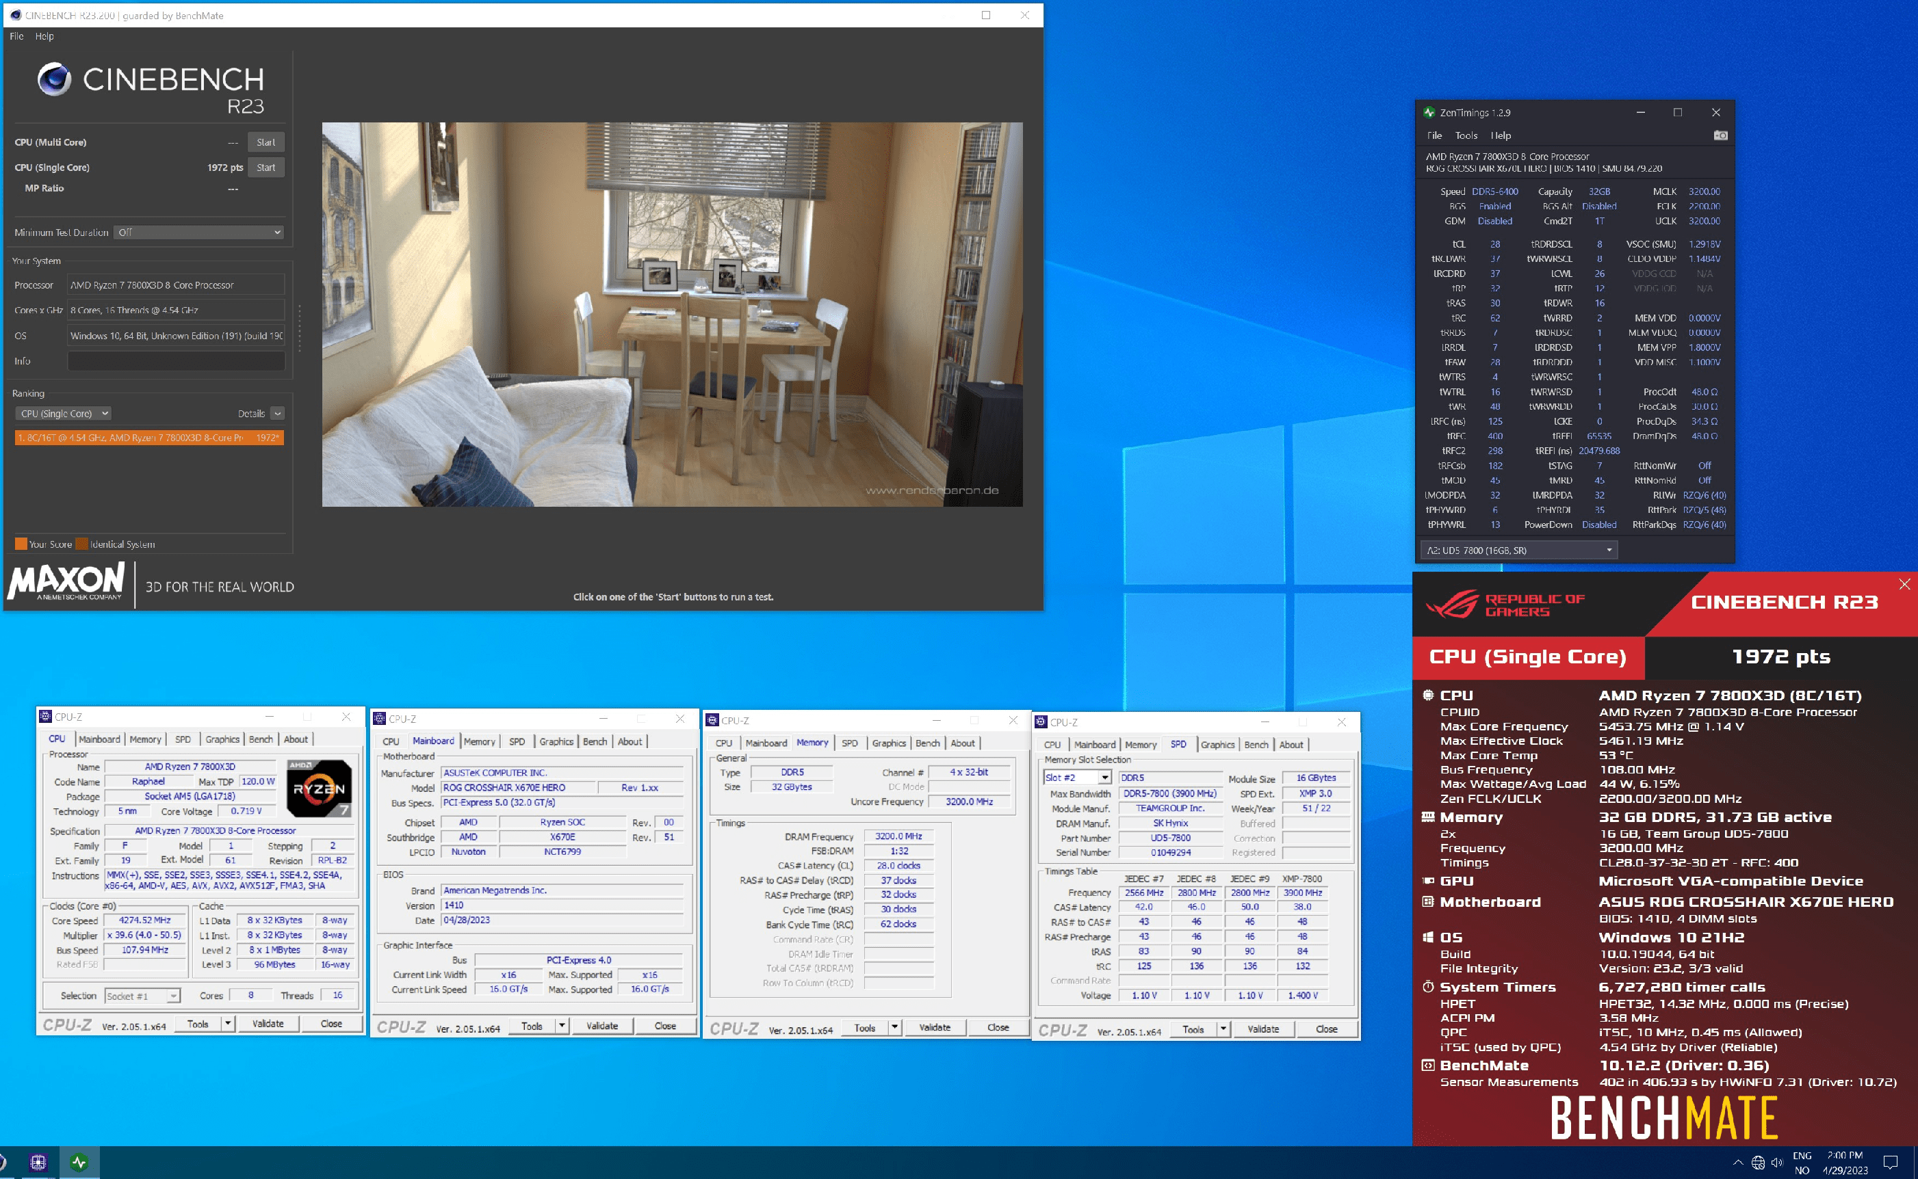
Task: Click title bar icon of CPU-Z Mainboard window
Action: click(x=379, y=718)
